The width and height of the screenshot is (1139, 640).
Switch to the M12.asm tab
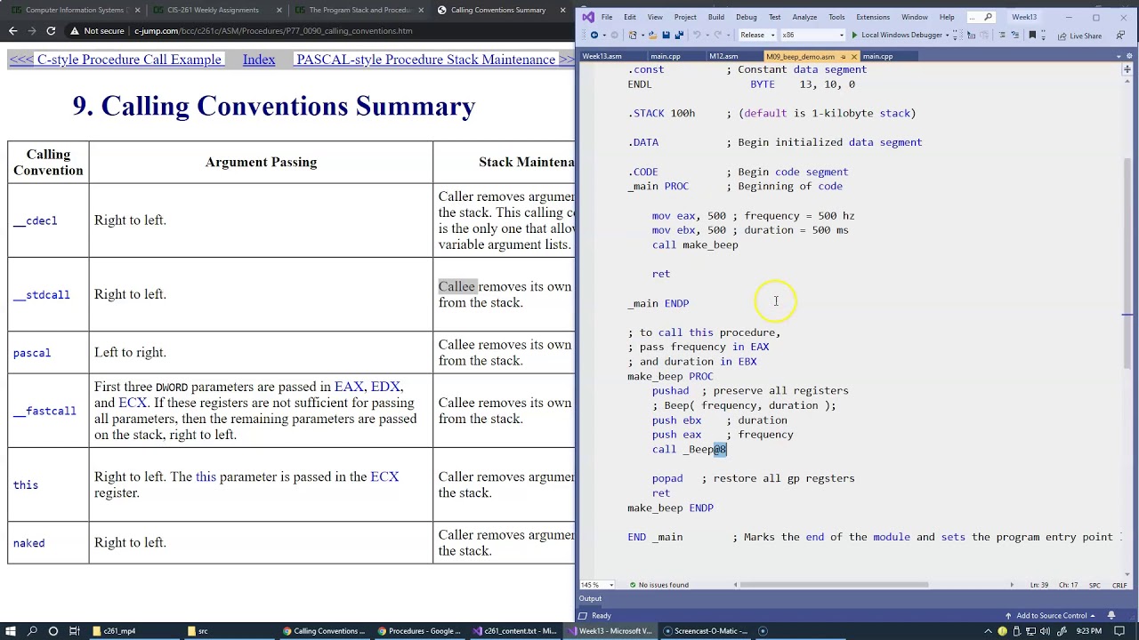(x=723, y=56)
